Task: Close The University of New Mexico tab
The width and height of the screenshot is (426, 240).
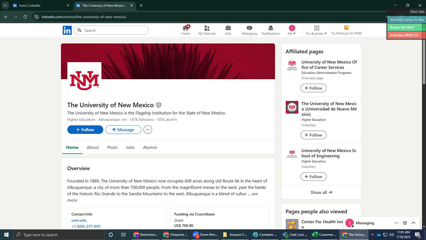Action: pos(132,5)
